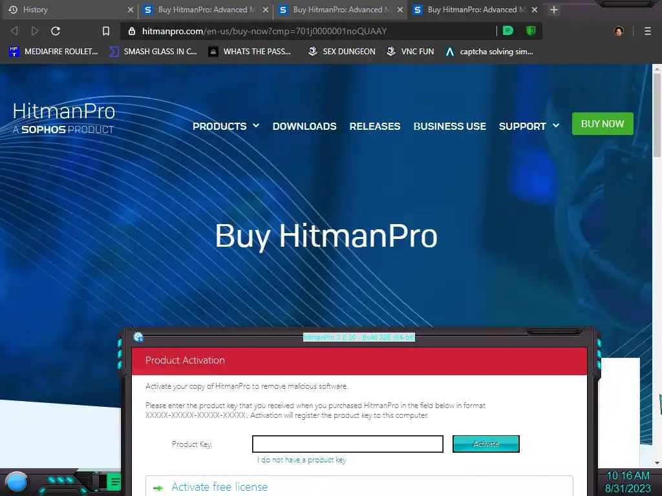This screenshot has height=496, width=662.
Task: Click HitmanPro dialog title bar icon
Action: point(138,336)
